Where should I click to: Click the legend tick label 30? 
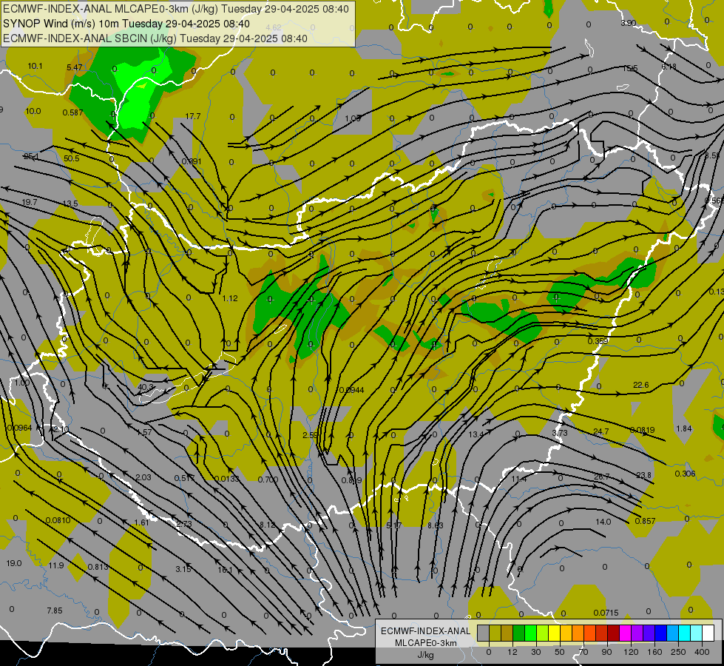pos(535,652)
